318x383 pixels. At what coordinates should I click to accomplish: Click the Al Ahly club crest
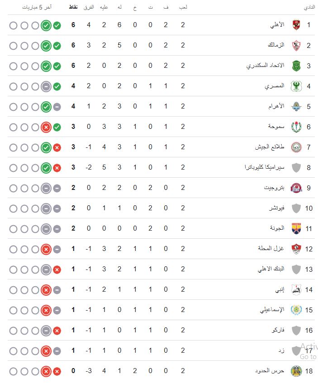[x=296, y=25]
